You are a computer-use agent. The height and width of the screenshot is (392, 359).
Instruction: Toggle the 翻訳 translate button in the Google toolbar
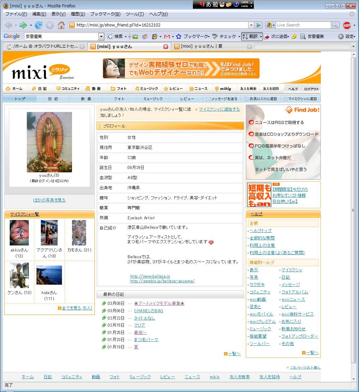tap(251, 37)
